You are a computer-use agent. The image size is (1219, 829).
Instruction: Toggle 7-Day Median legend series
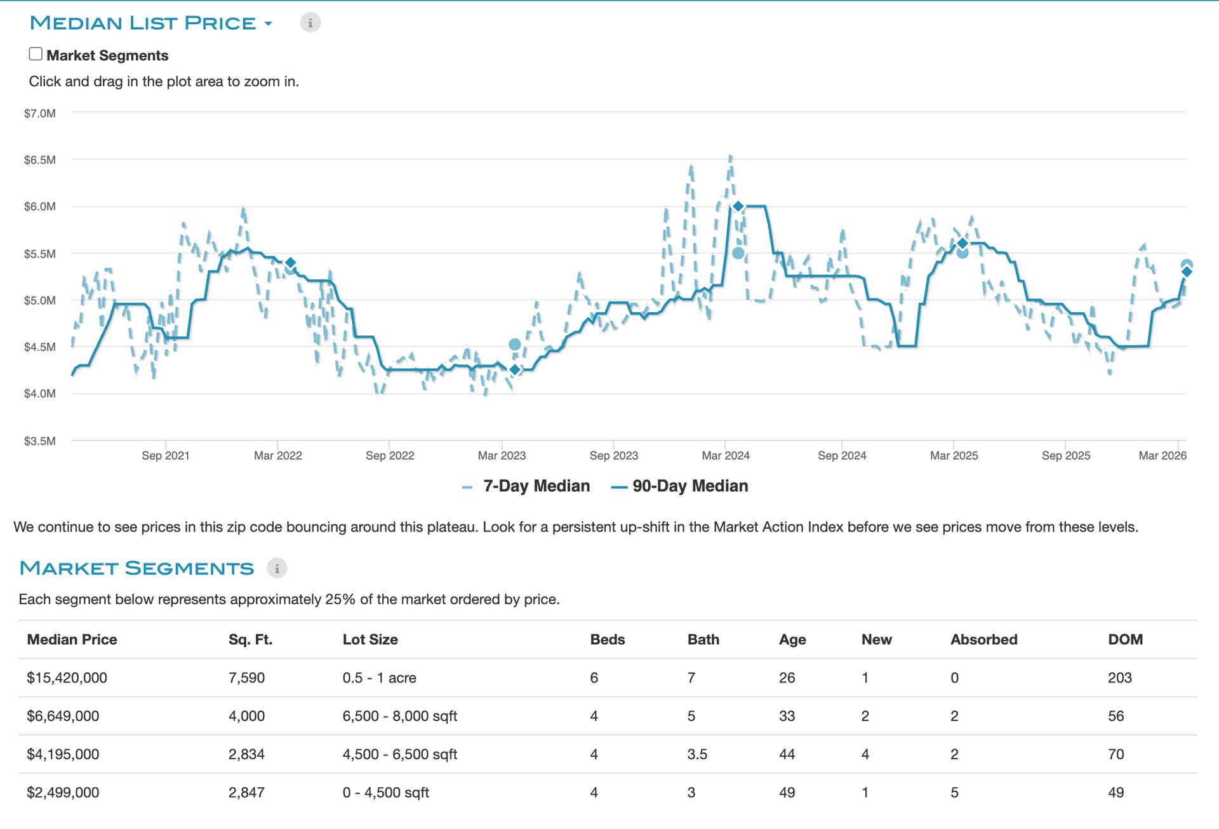(536, 486)
